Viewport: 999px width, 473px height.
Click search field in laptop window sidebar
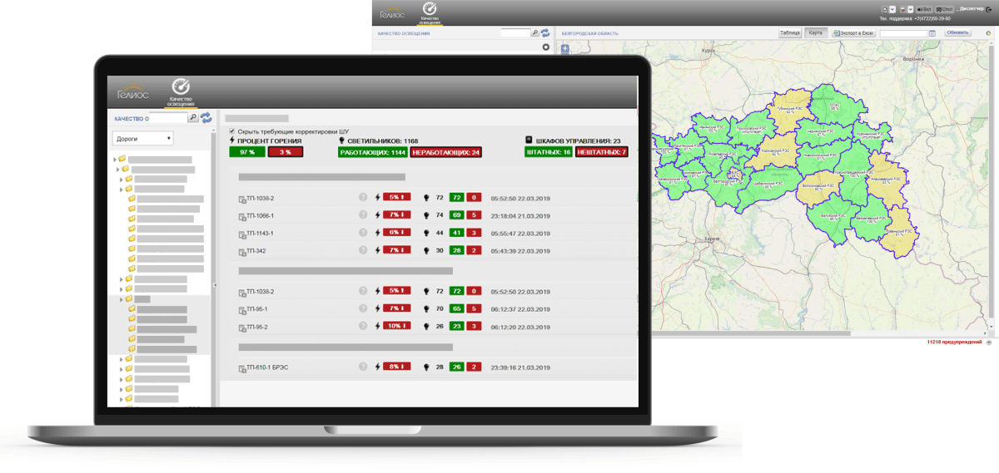coord(166,118)
